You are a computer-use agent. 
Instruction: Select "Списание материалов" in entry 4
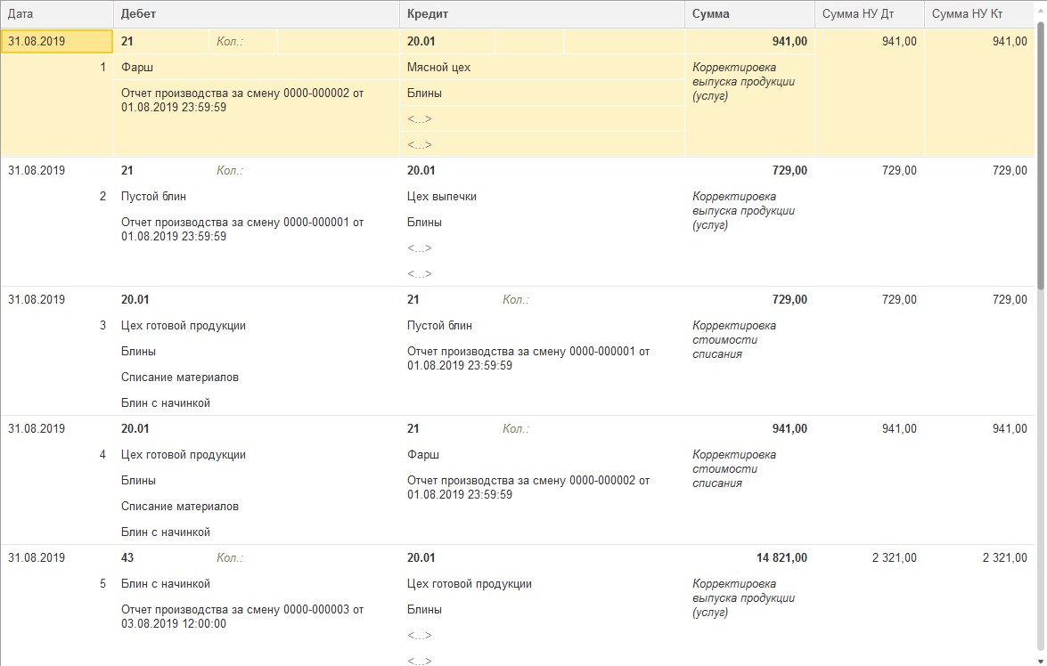[x=179, y=507]
